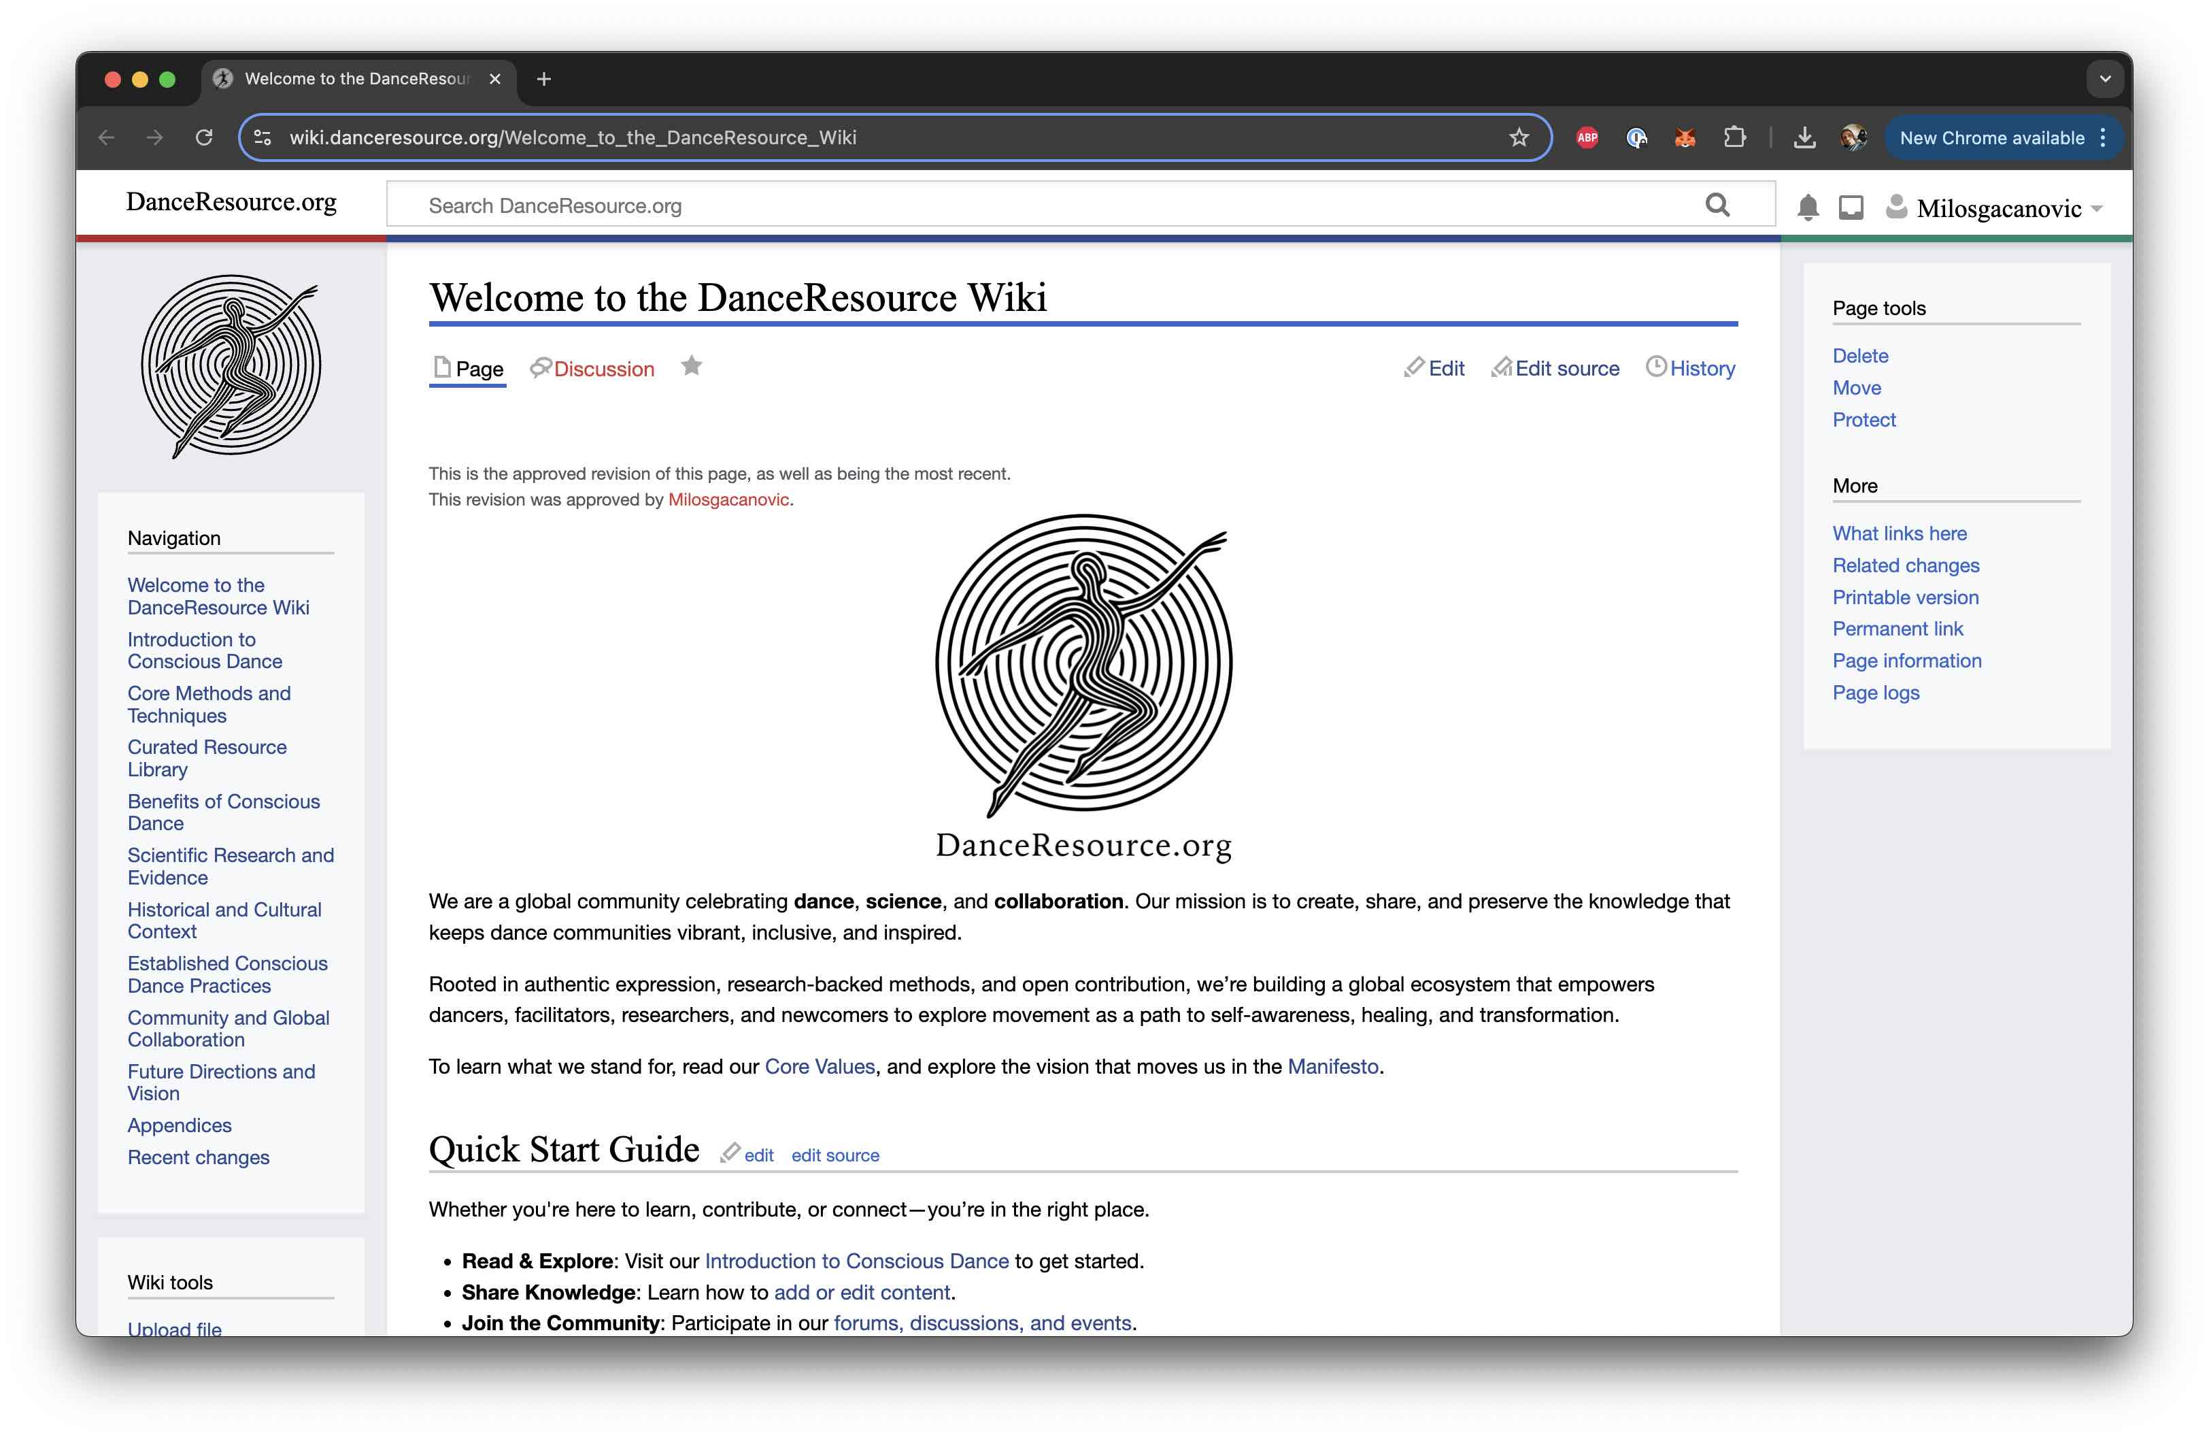This screenshot has height=1437, width=2209.
Task: Open Printable version
Action: point(1906,597)
